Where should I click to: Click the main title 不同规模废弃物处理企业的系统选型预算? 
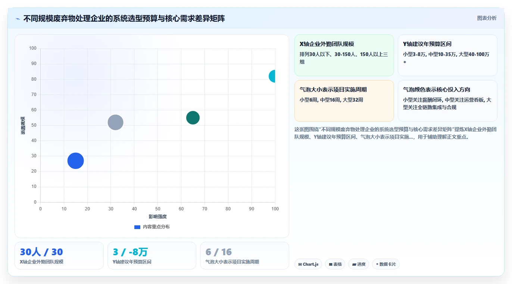click(x=124, y=18)
